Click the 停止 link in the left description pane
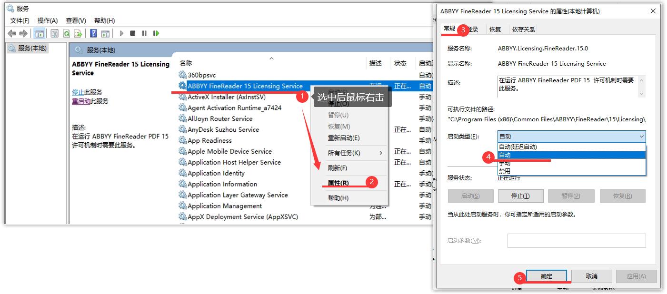This screenshot has height=294, width=667. pyautogui.click(x=78, y=92)
